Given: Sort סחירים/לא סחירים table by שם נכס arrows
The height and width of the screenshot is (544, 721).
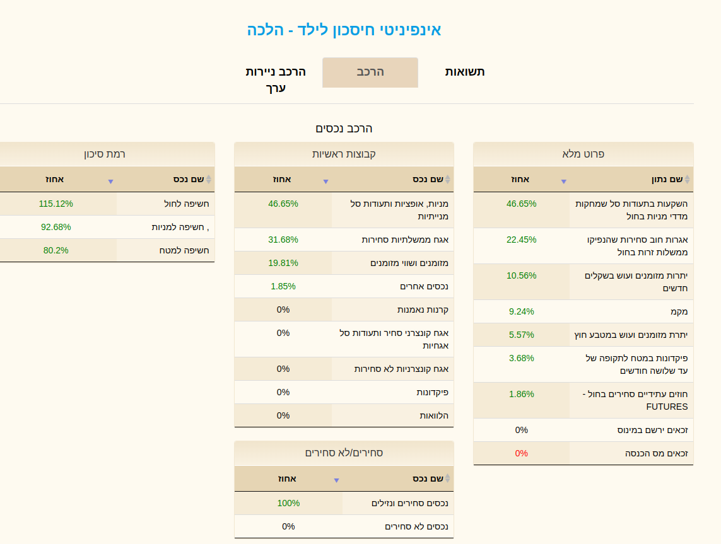Looking at the screenshot, I should (x=447, y=478).
